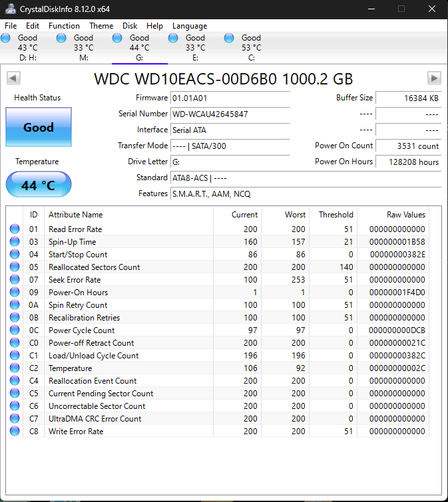448x502 pixels.
Task: Click status orb for Recalibration Retries
Action: 15,317
